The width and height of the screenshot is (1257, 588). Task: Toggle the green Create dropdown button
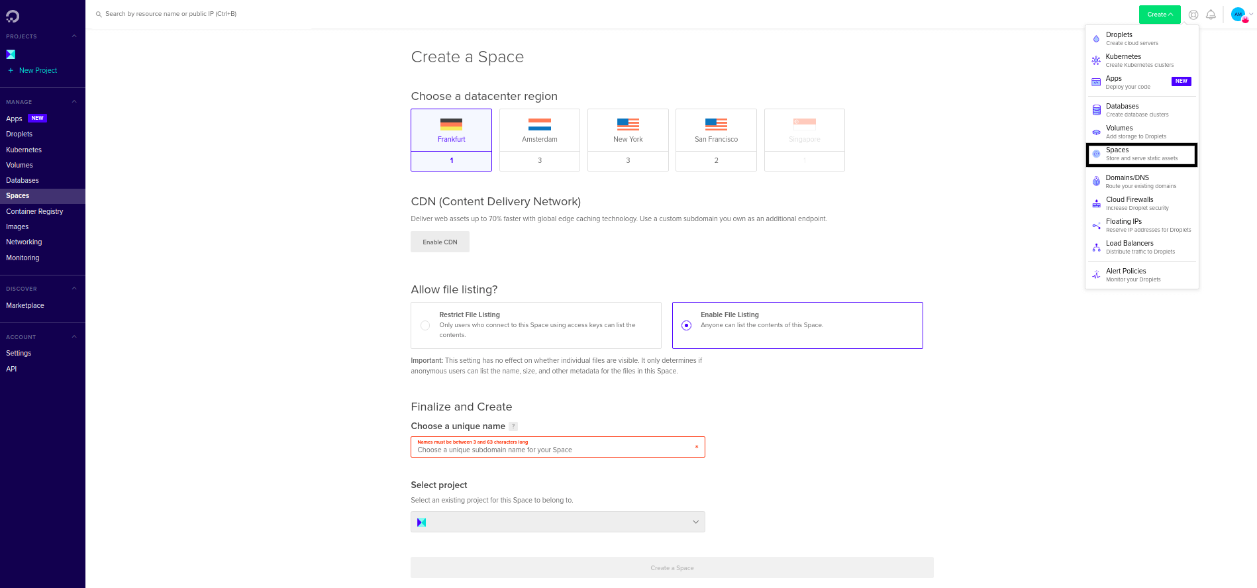pos(1160,15)
